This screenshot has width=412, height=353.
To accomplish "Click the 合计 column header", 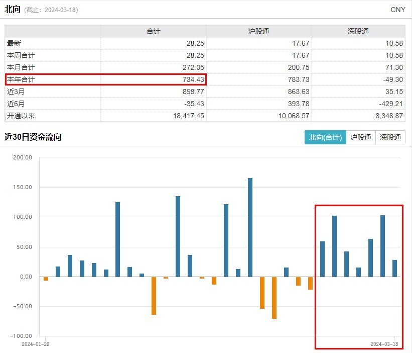I will [x=154, y=31].
